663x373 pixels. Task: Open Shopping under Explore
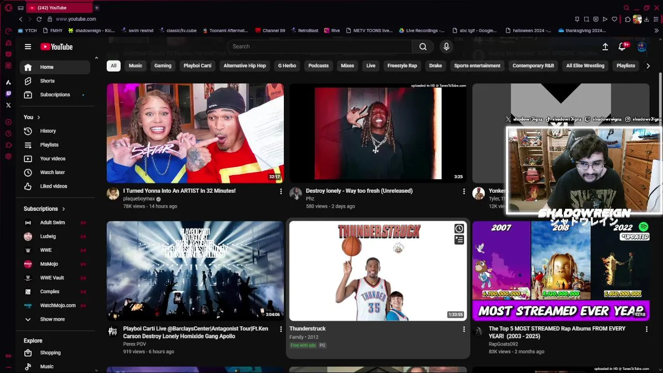point(55,353)
